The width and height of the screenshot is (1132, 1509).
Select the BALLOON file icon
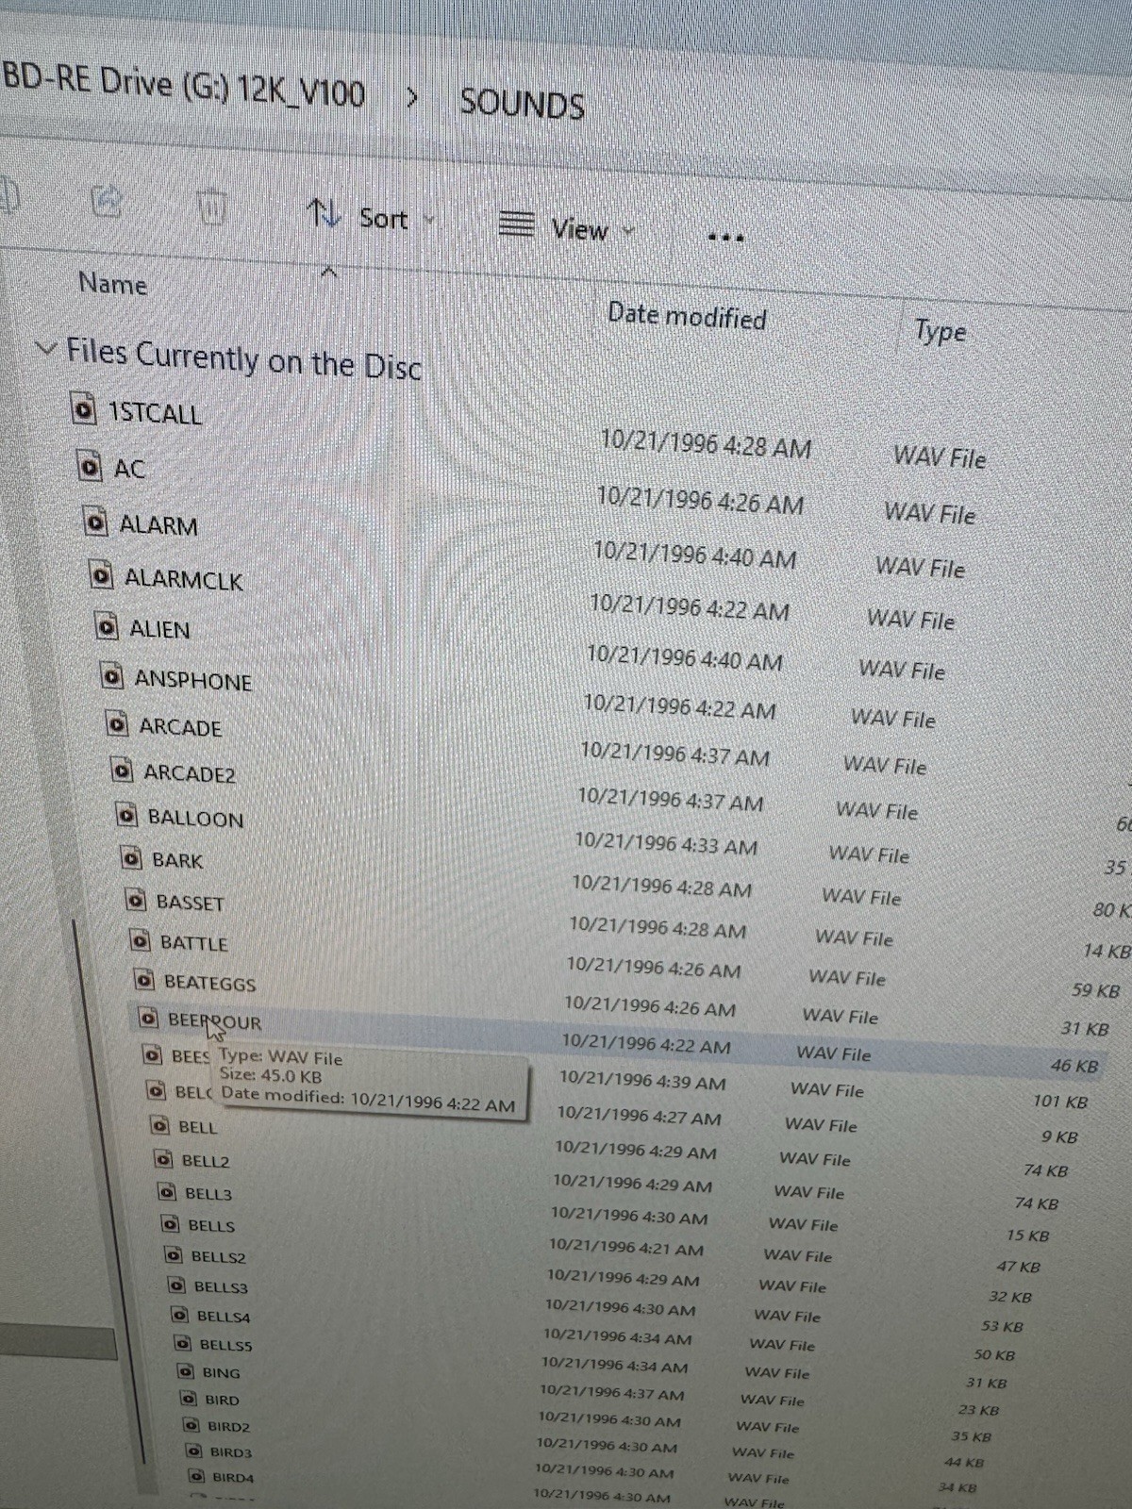(126, 814)
